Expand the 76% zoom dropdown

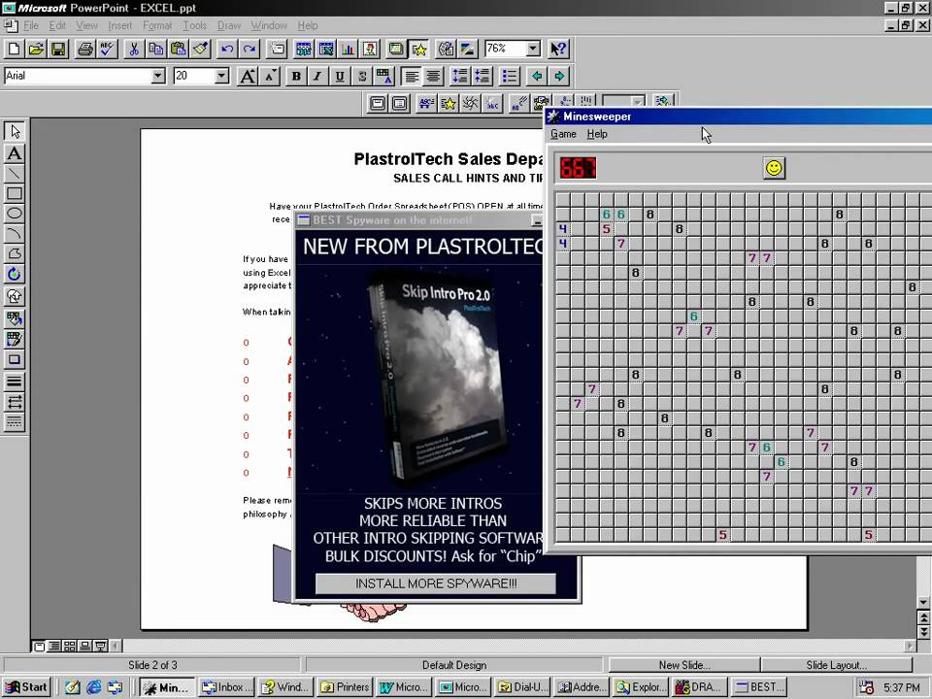click(x=533, y=49)
